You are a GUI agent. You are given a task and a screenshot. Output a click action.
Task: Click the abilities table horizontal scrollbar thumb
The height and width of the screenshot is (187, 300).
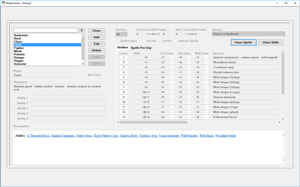(153, 122)
